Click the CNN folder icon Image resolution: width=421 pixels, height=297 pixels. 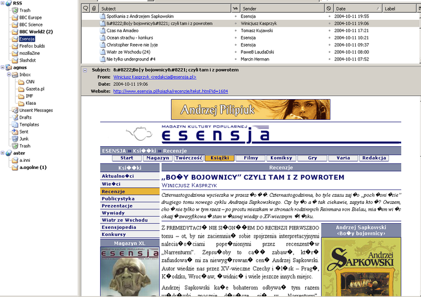[21, 82]
